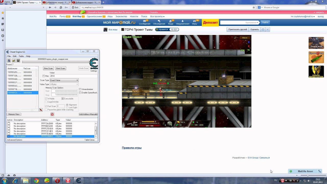Click the red clear-list circle icon
The height and width of the screenshot is (184, 327).
coord(52,114)
